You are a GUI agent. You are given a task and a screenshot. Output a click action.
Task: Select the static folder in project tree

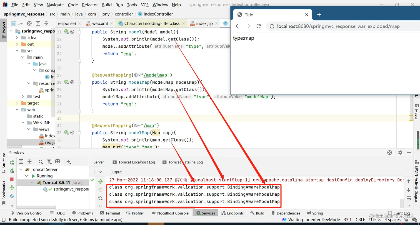coord(38,116)
